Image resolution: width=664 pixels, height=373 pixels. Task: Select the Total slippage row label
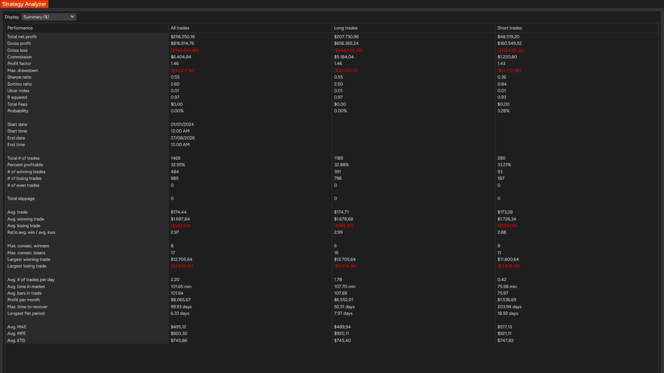click(21, 199)
